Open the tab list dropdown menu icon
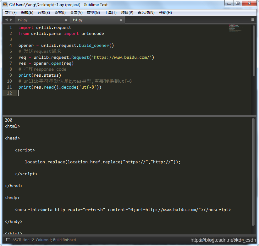 point(253,20)
